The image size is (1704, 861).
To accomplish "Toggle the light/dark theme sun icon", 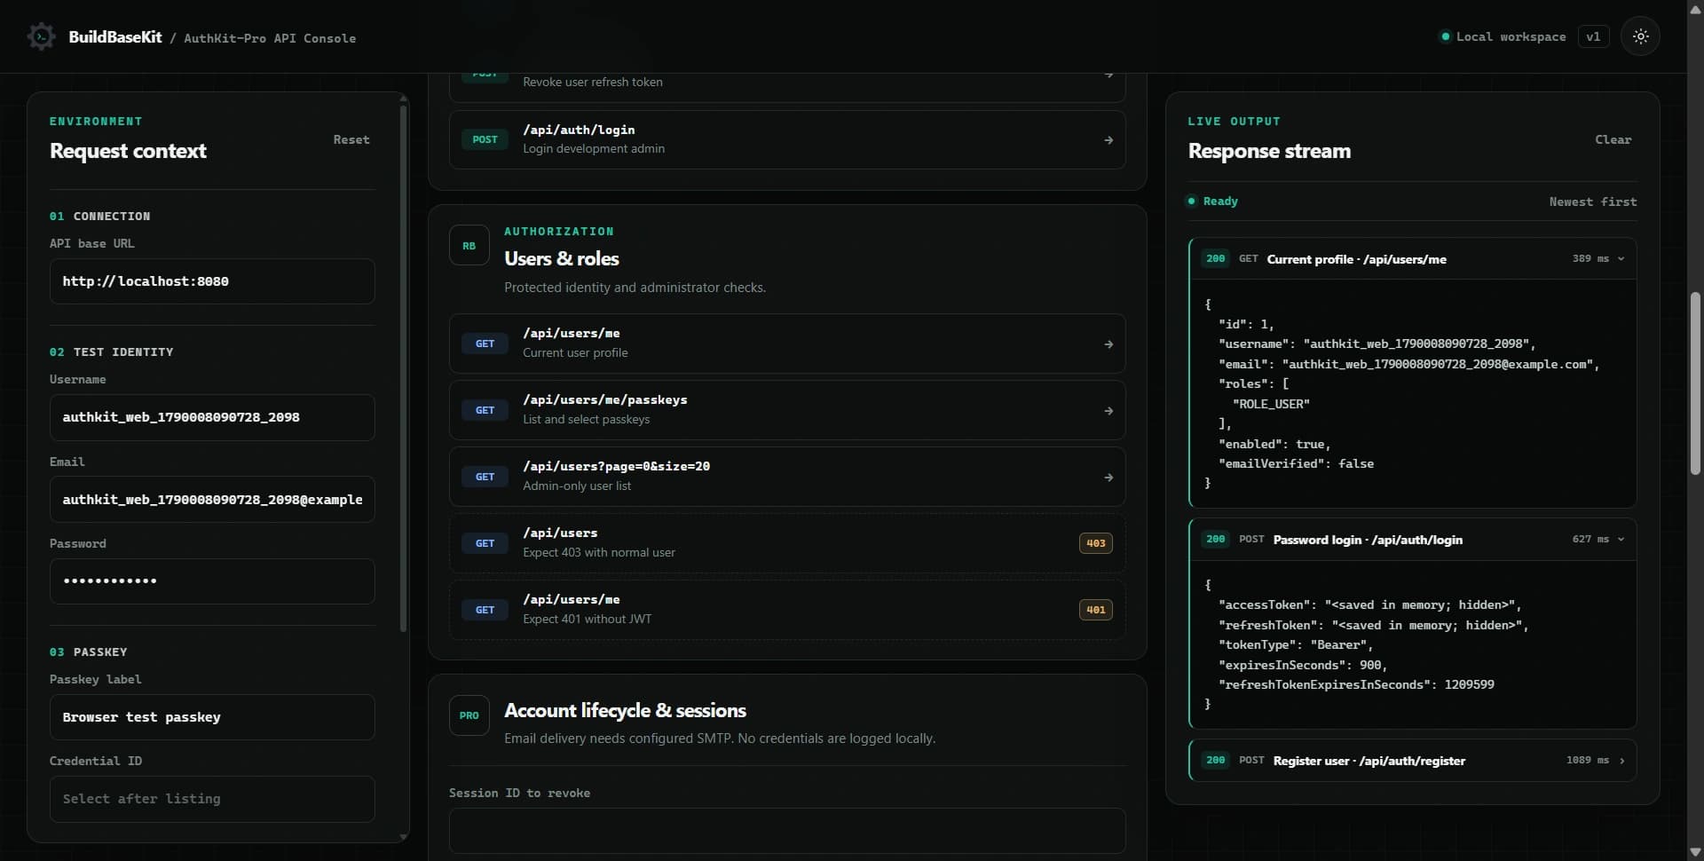I will coord(1640,36).
